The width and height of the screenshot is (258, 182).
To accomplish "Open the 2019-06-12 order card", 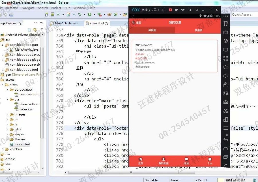I will click(175, 56).
